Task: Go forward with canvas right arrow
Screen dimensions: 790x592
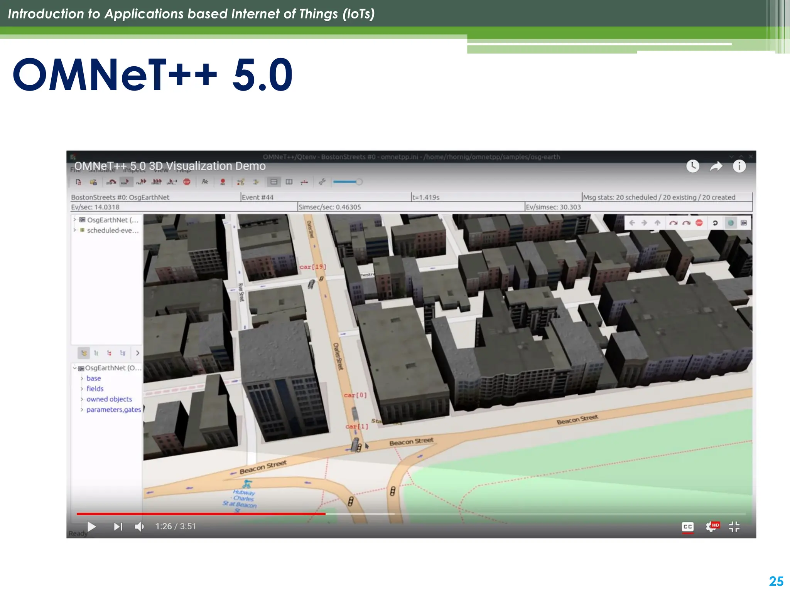Action: pyautogui.click(x=644, y=223)
